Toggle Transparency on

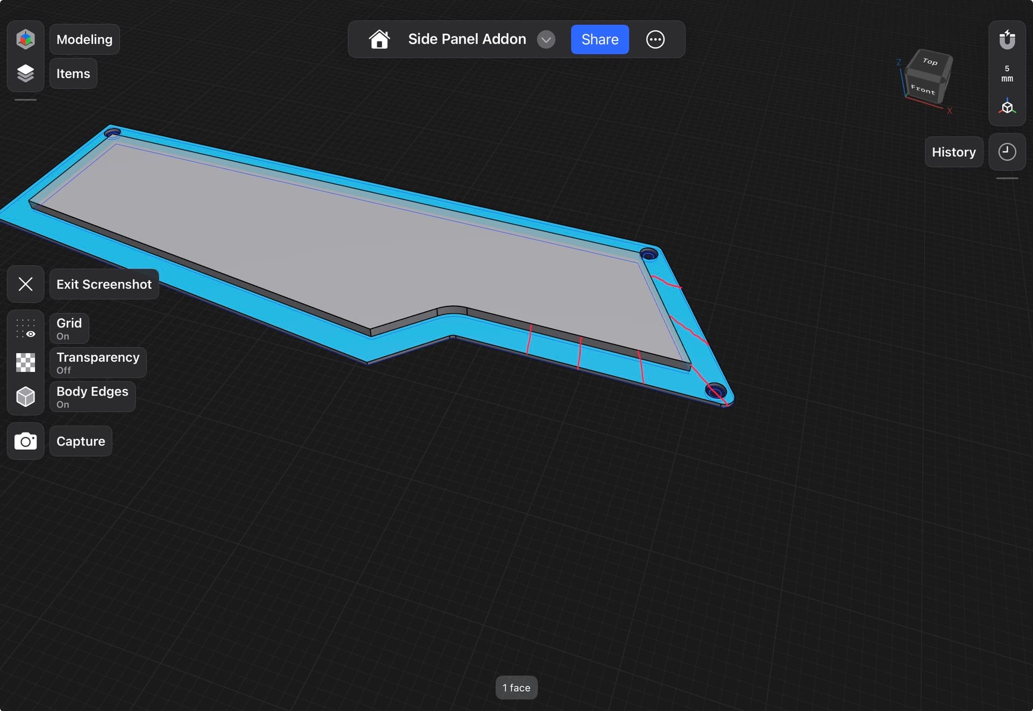tap(25, 363)
